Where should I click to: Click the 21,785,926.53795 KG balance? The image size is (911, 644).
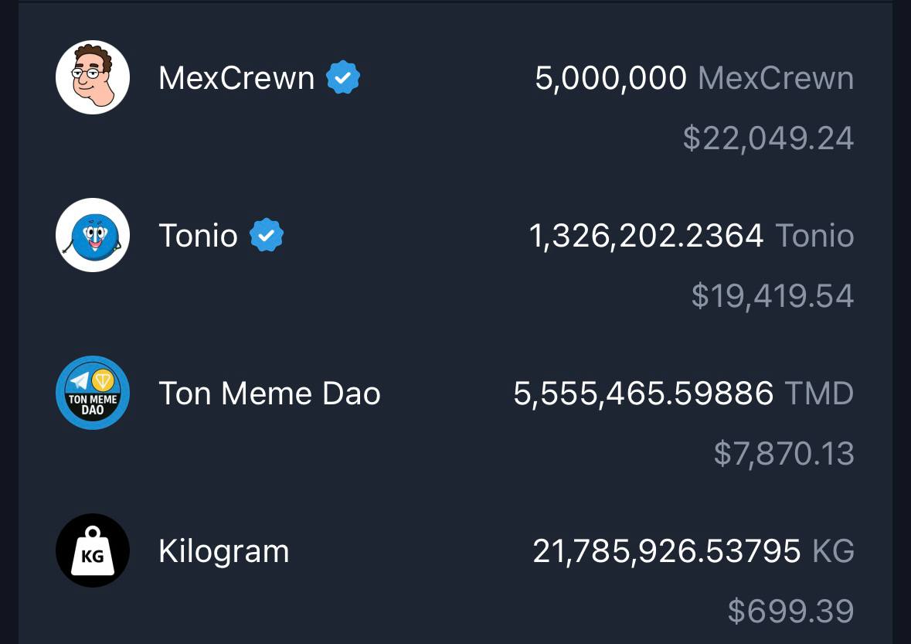[694, 551]
